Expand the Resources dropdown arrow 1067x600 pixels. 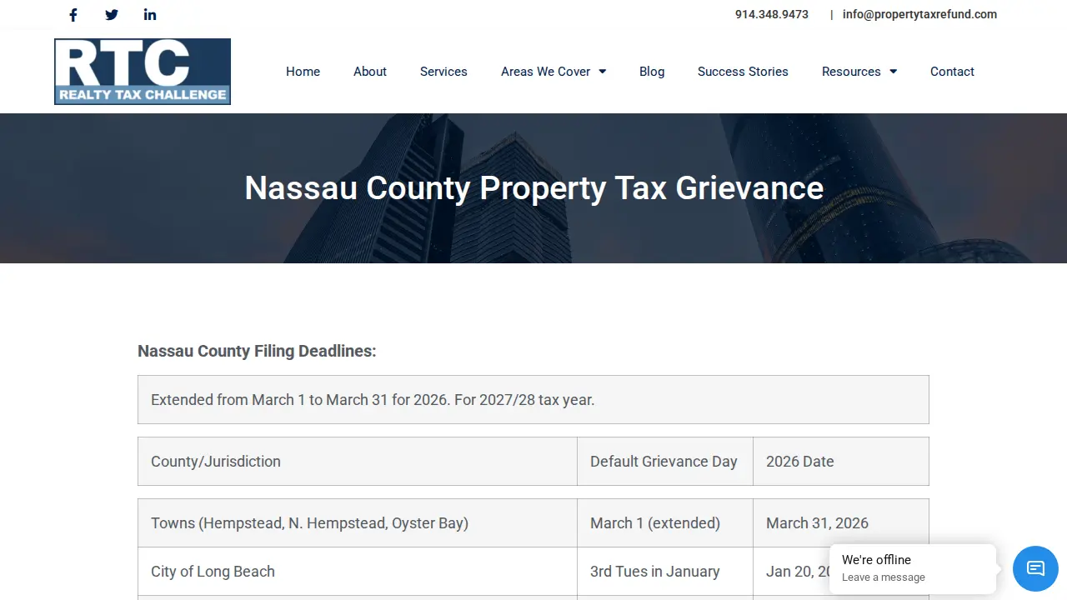(893, 72)
